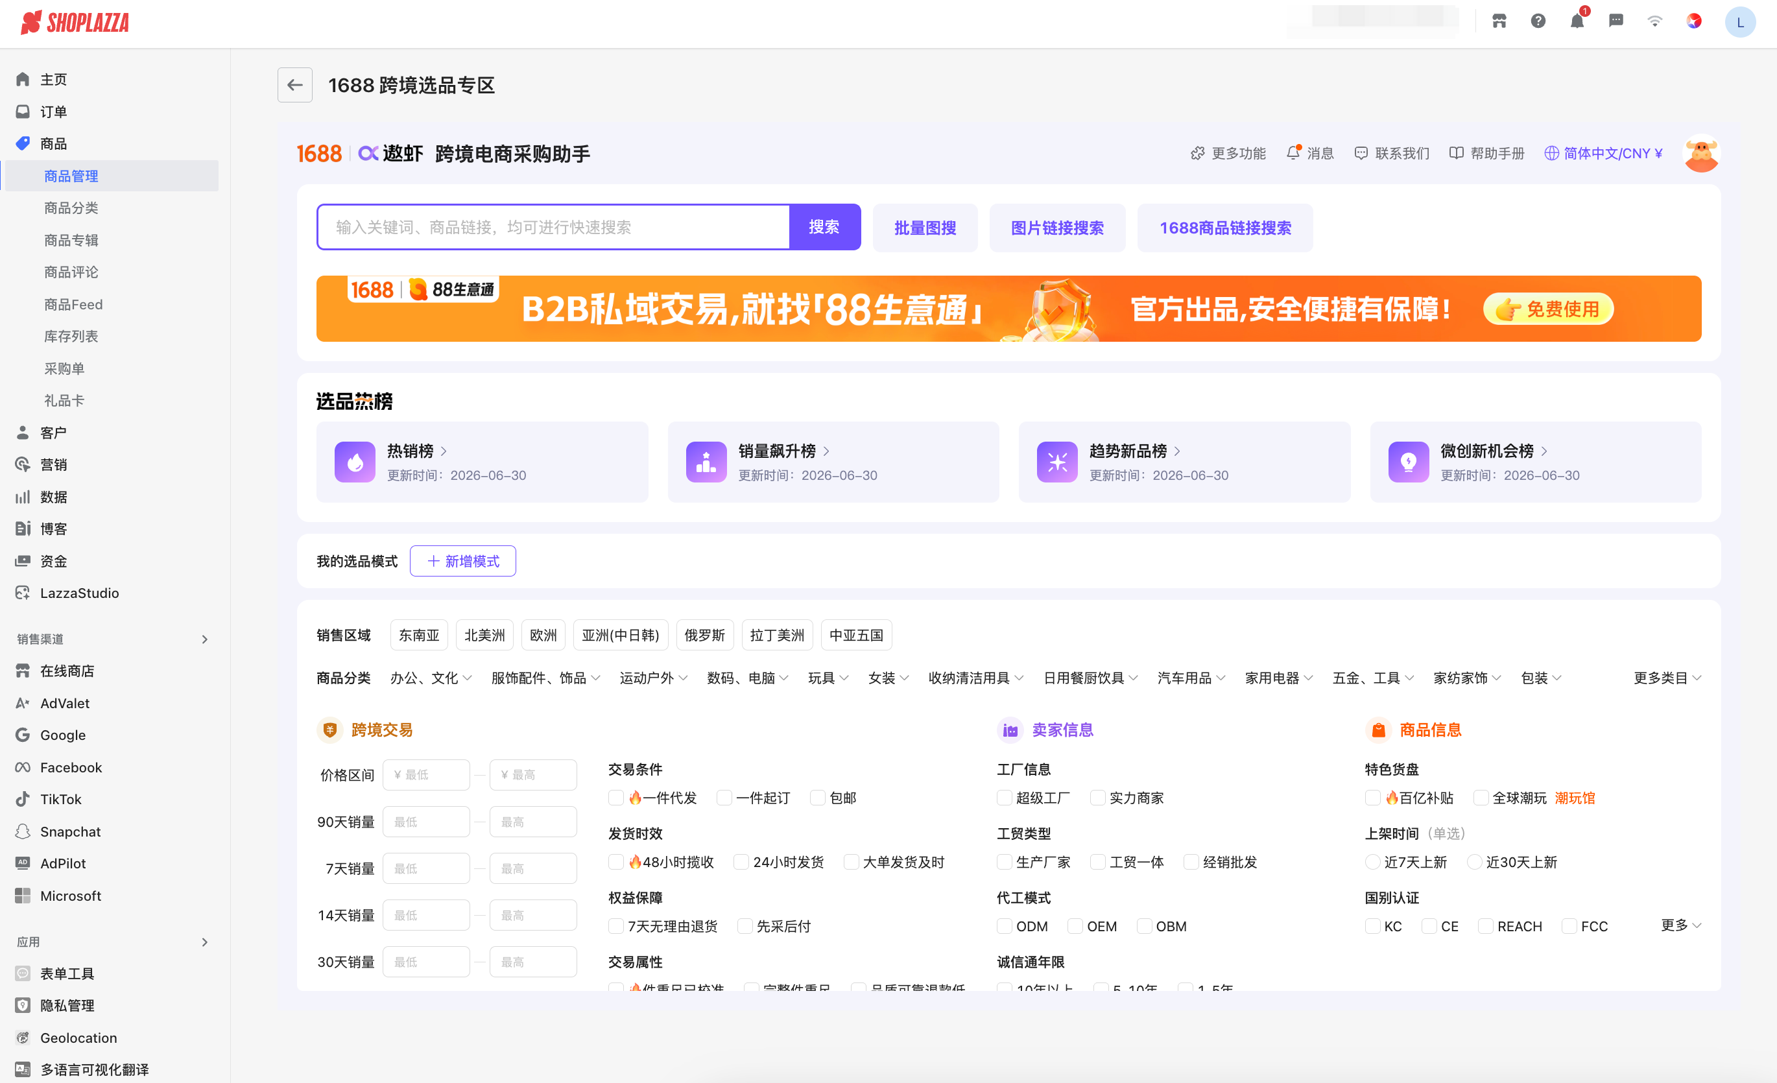Open the chat message icon in top bar

(x=1616, y=21)
